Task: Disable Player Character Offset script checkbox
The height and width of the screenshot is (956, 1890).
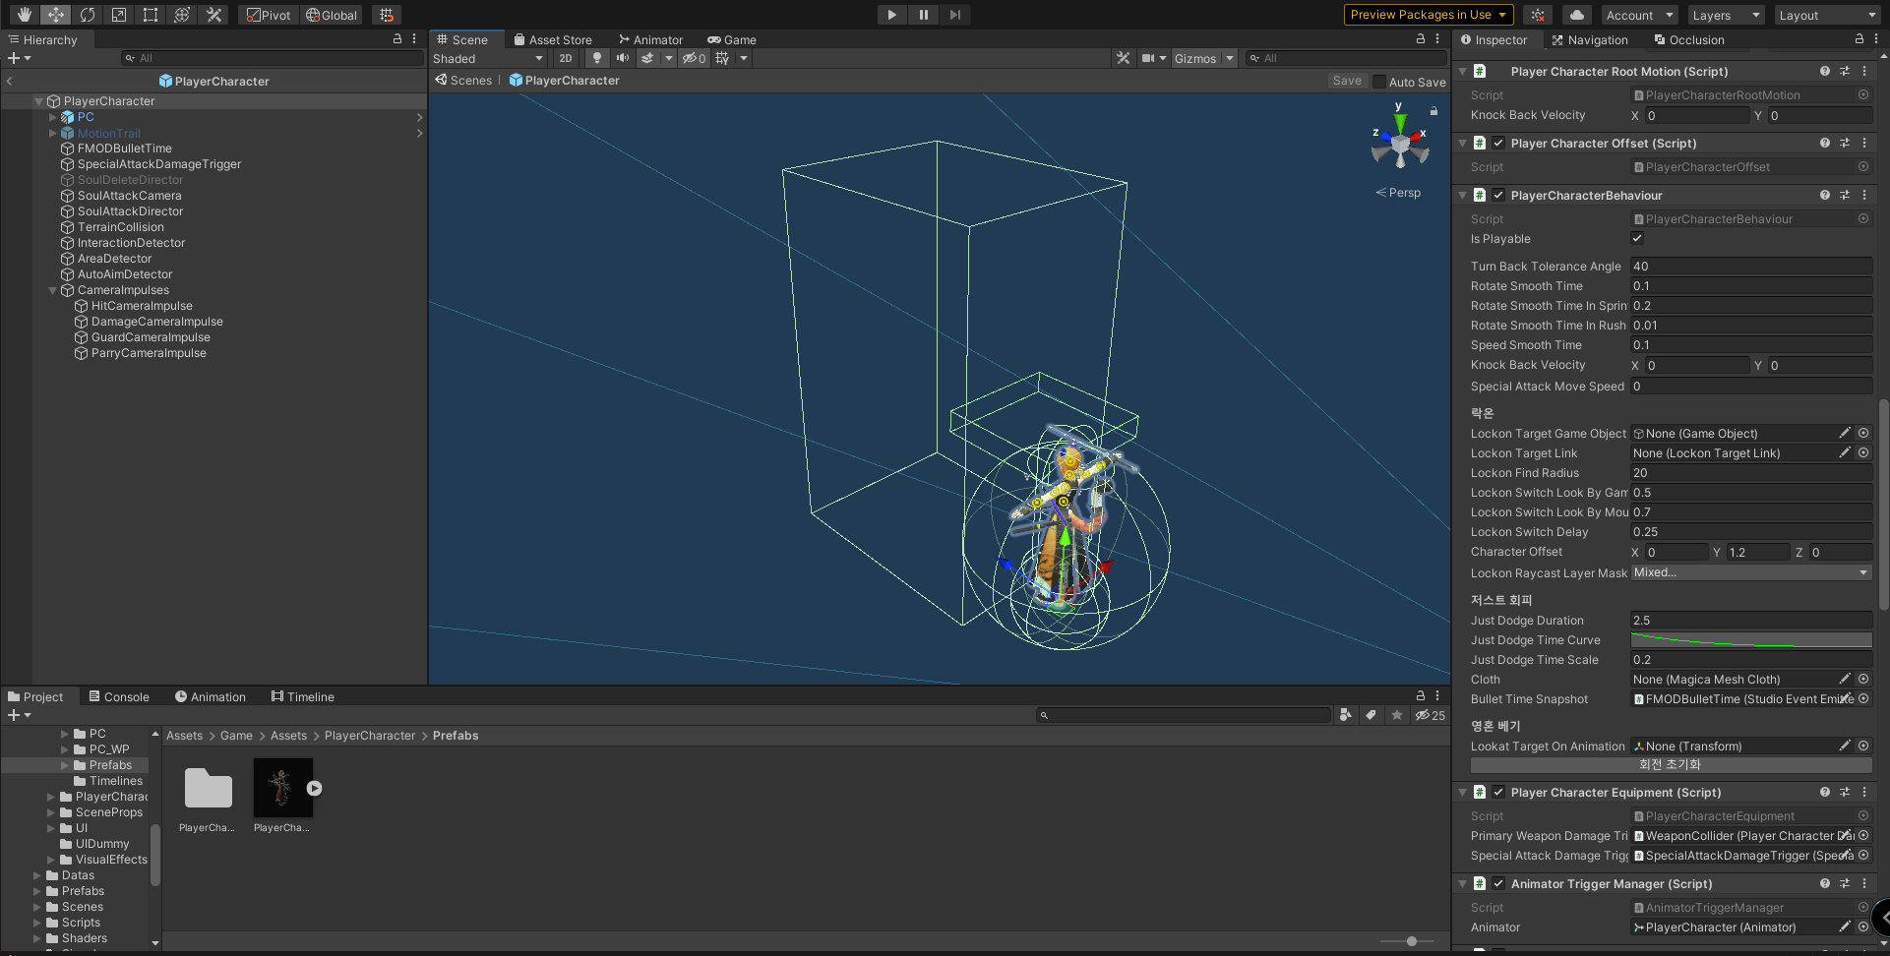Action: pyautogui.click(x=1498, y=143)
